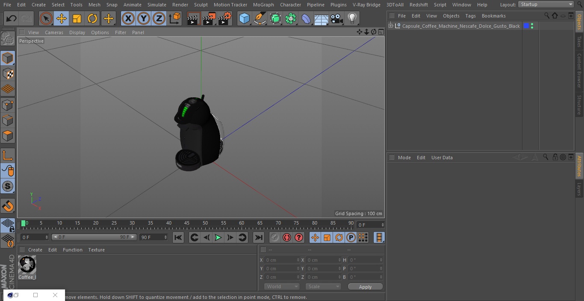Open the MoGraph menu
Screen dimensions: 584x301
pyautogui.click(x=263, y=5)
